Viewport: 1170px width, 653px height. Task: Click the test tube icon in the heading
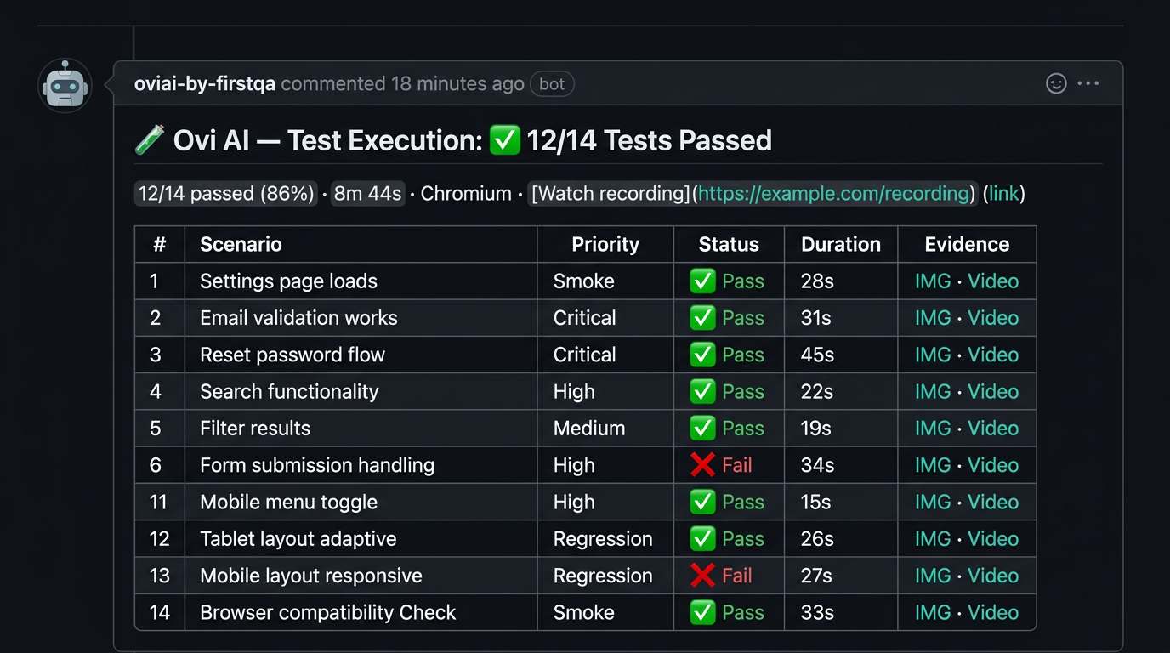click(150, 139)
